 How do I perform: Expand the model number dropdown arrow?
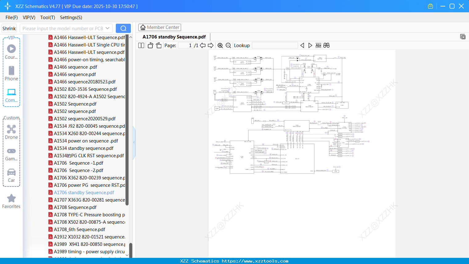[107, 28]
